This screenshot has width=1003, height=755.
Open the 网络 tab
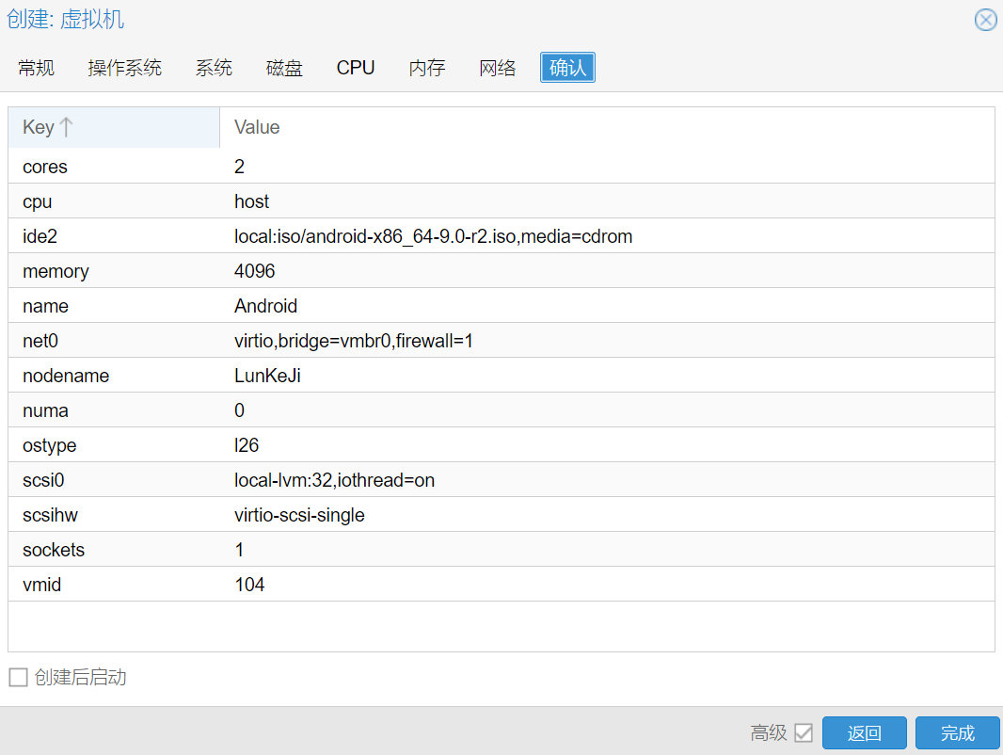coord(498,68)
